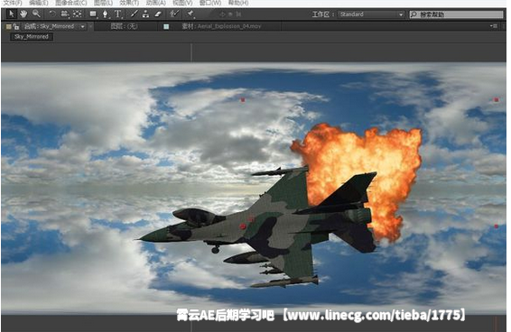Select the Selection arrow tool
This screenshot has height=332, width=511.
(x=12, y=14)
